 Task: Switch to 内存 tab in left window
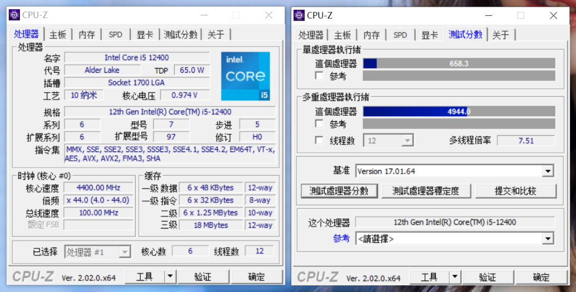[87, 34]
